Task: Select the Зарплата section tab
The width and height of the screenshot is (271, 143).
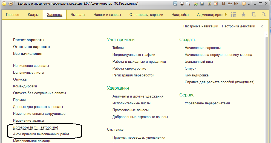Action: 55,15
